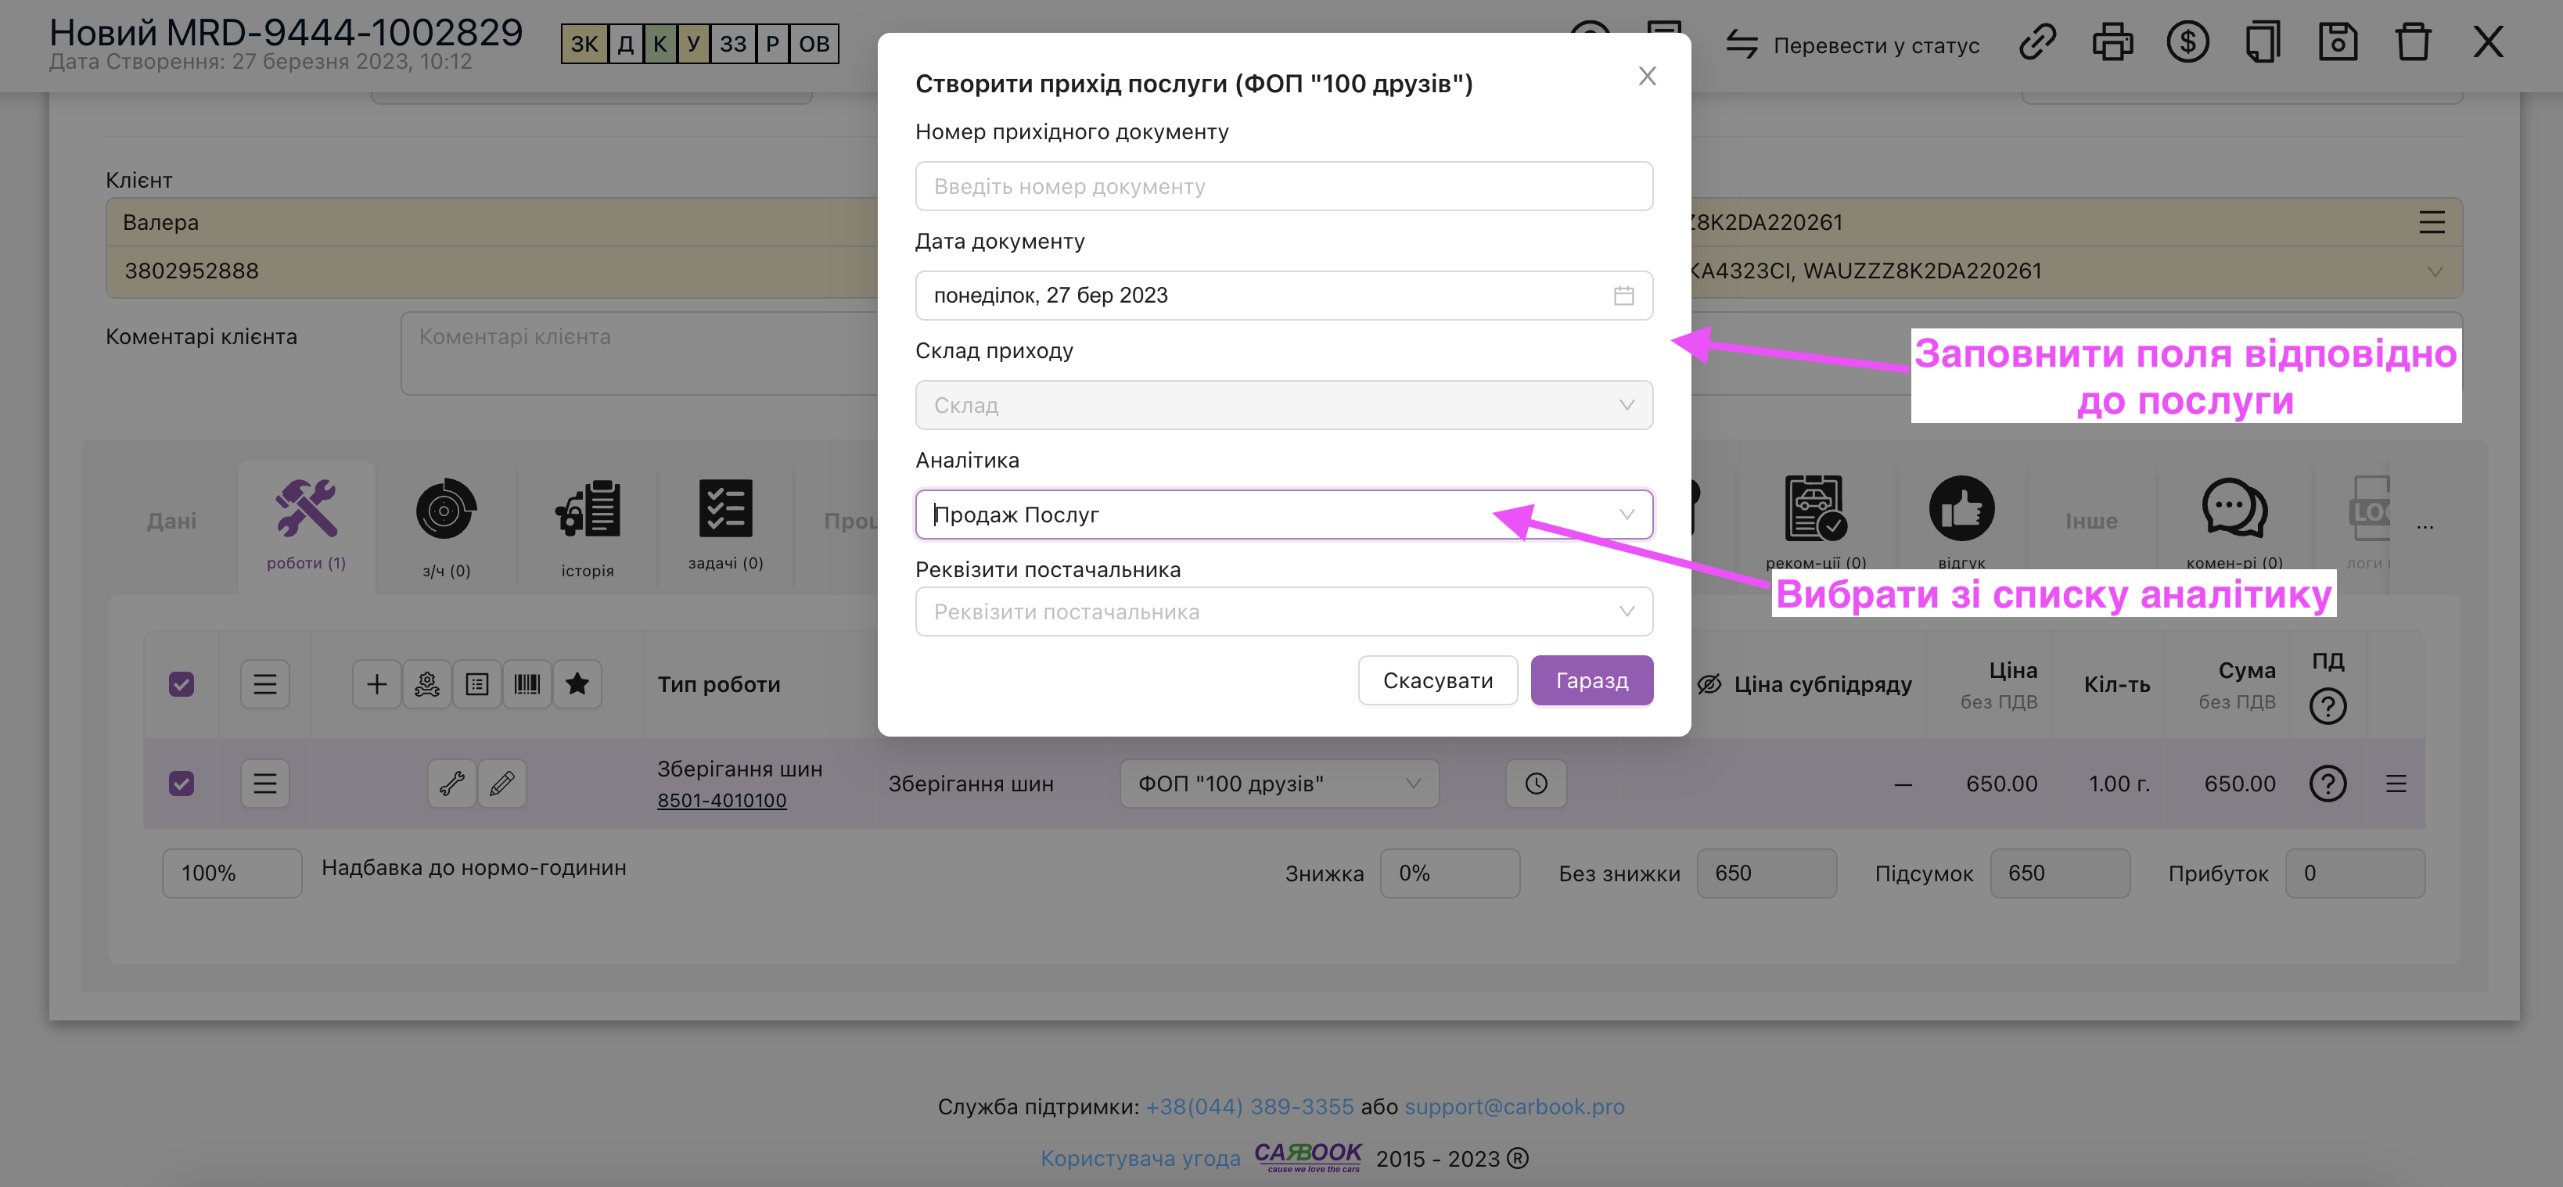The height and width of the screenshot is (1187, 2563).
Task: Open the Користувача угода link
Action: coord(1140,1158)
